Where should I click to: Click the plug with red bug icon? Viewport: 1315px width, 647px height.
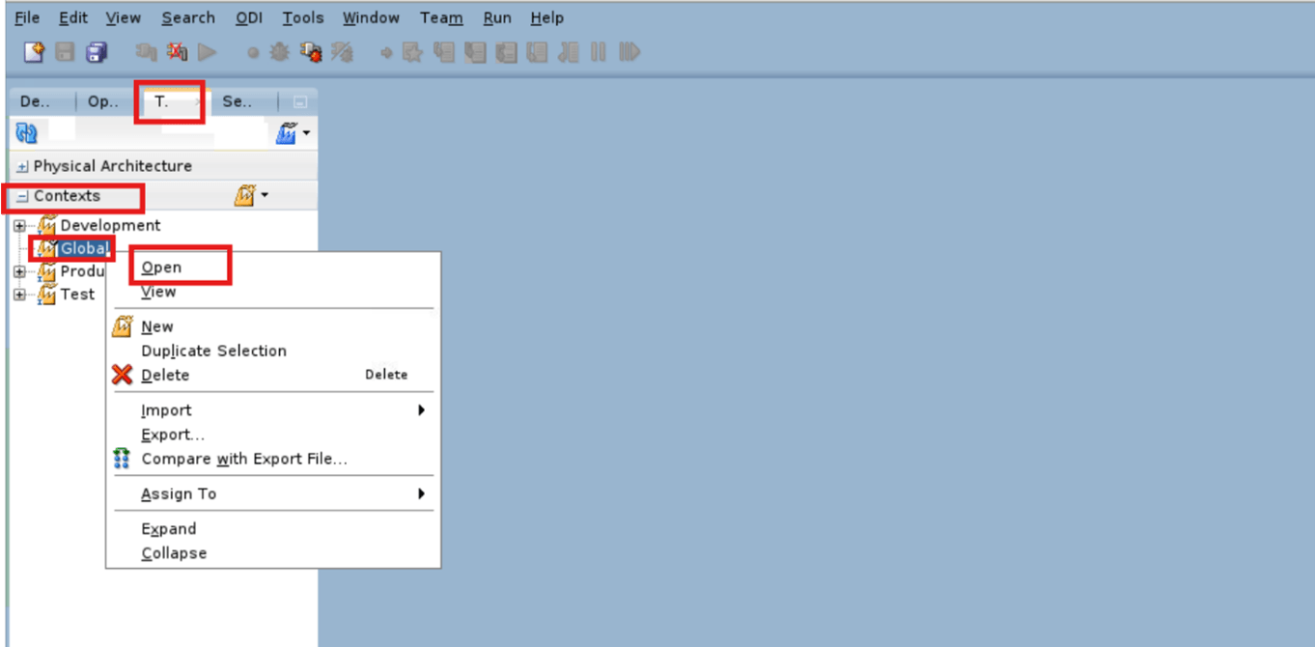tap(311, 52)
